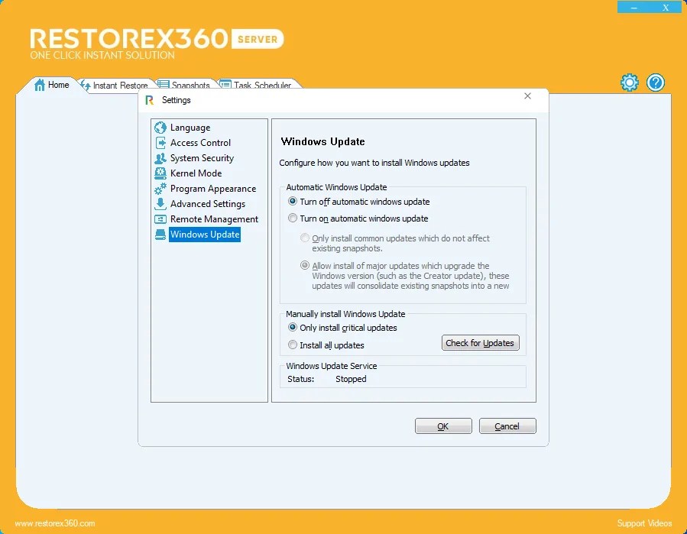Click Cancel in the Settings dialog
687x534 pixels.
(507, 426)
